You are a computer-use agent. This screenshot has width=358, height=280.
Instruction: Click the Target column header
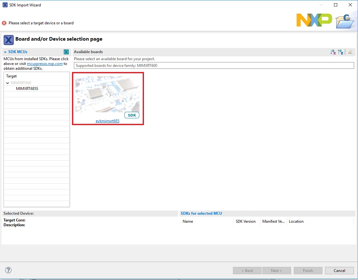(12, 76)
